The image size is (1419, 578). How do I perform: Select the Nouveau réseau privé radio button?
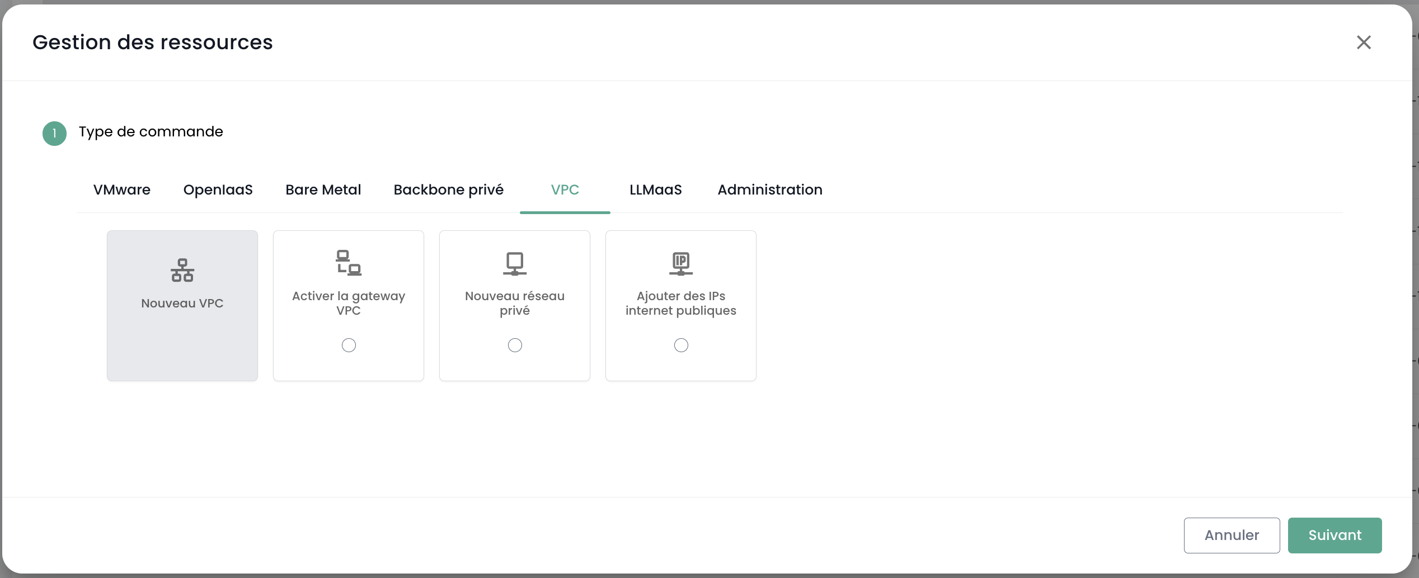(x=515, y=345)
